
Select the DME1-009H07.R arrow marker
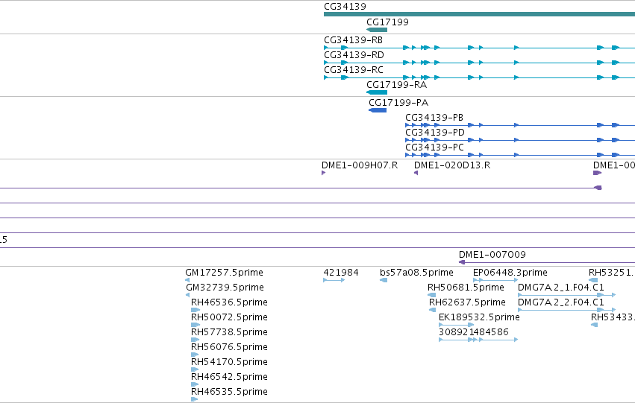click(x=324, y=173)
